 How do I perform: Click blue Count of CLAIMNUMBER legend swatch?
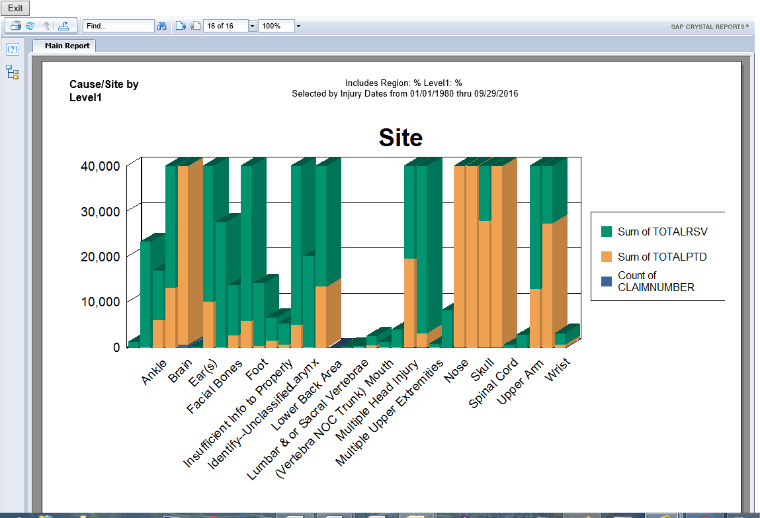click(607, 281)
